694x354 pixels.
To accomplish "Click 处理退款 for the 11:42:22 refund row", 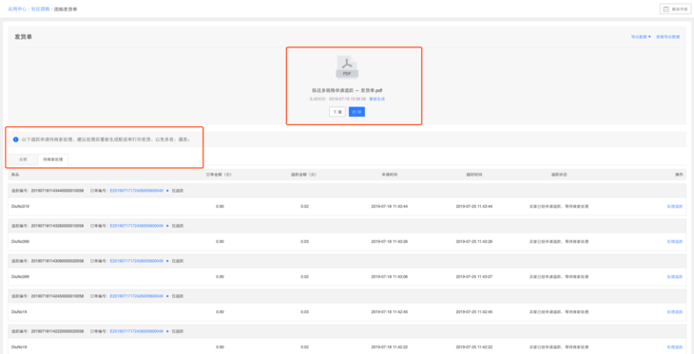I will pos(675,347).
